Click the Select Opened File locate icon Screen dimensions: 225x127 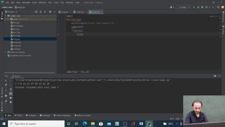point(36,12)
